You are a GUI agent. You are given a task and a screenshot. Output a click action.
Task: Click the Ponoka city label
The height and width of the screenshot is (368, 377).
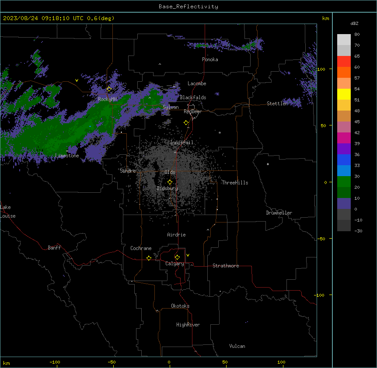pos(210,59)
